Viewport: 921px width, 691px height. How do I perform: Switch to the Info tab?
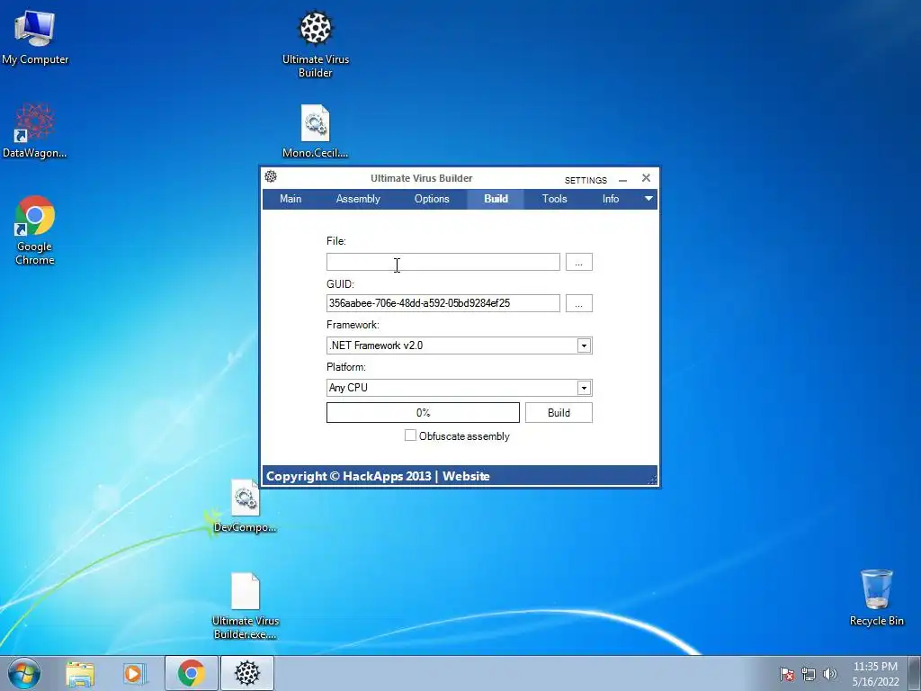click(611, 199)
